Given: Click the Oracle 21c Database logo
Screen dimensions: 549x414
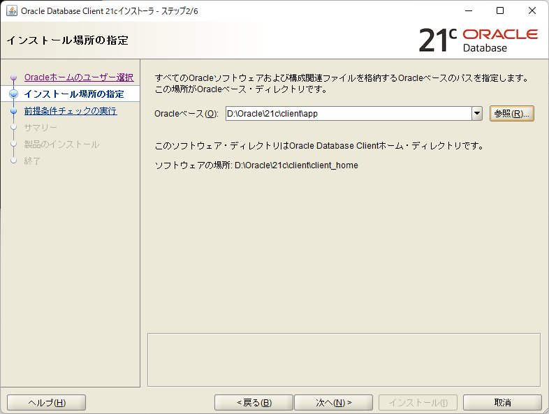Looking at the screenshot, I should [478, 40].
